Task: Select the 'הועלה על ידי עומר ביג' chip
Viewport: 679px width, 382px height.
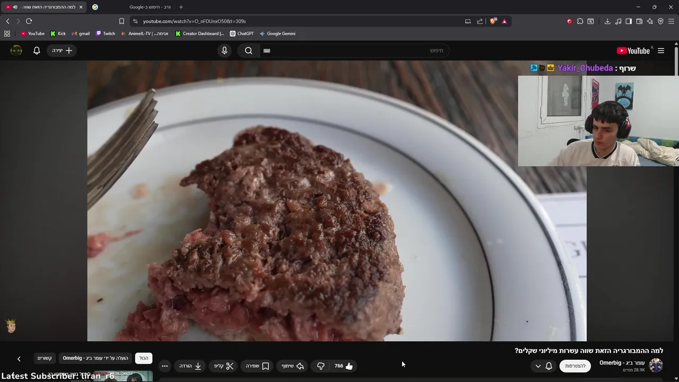Action: pos(95,358)
